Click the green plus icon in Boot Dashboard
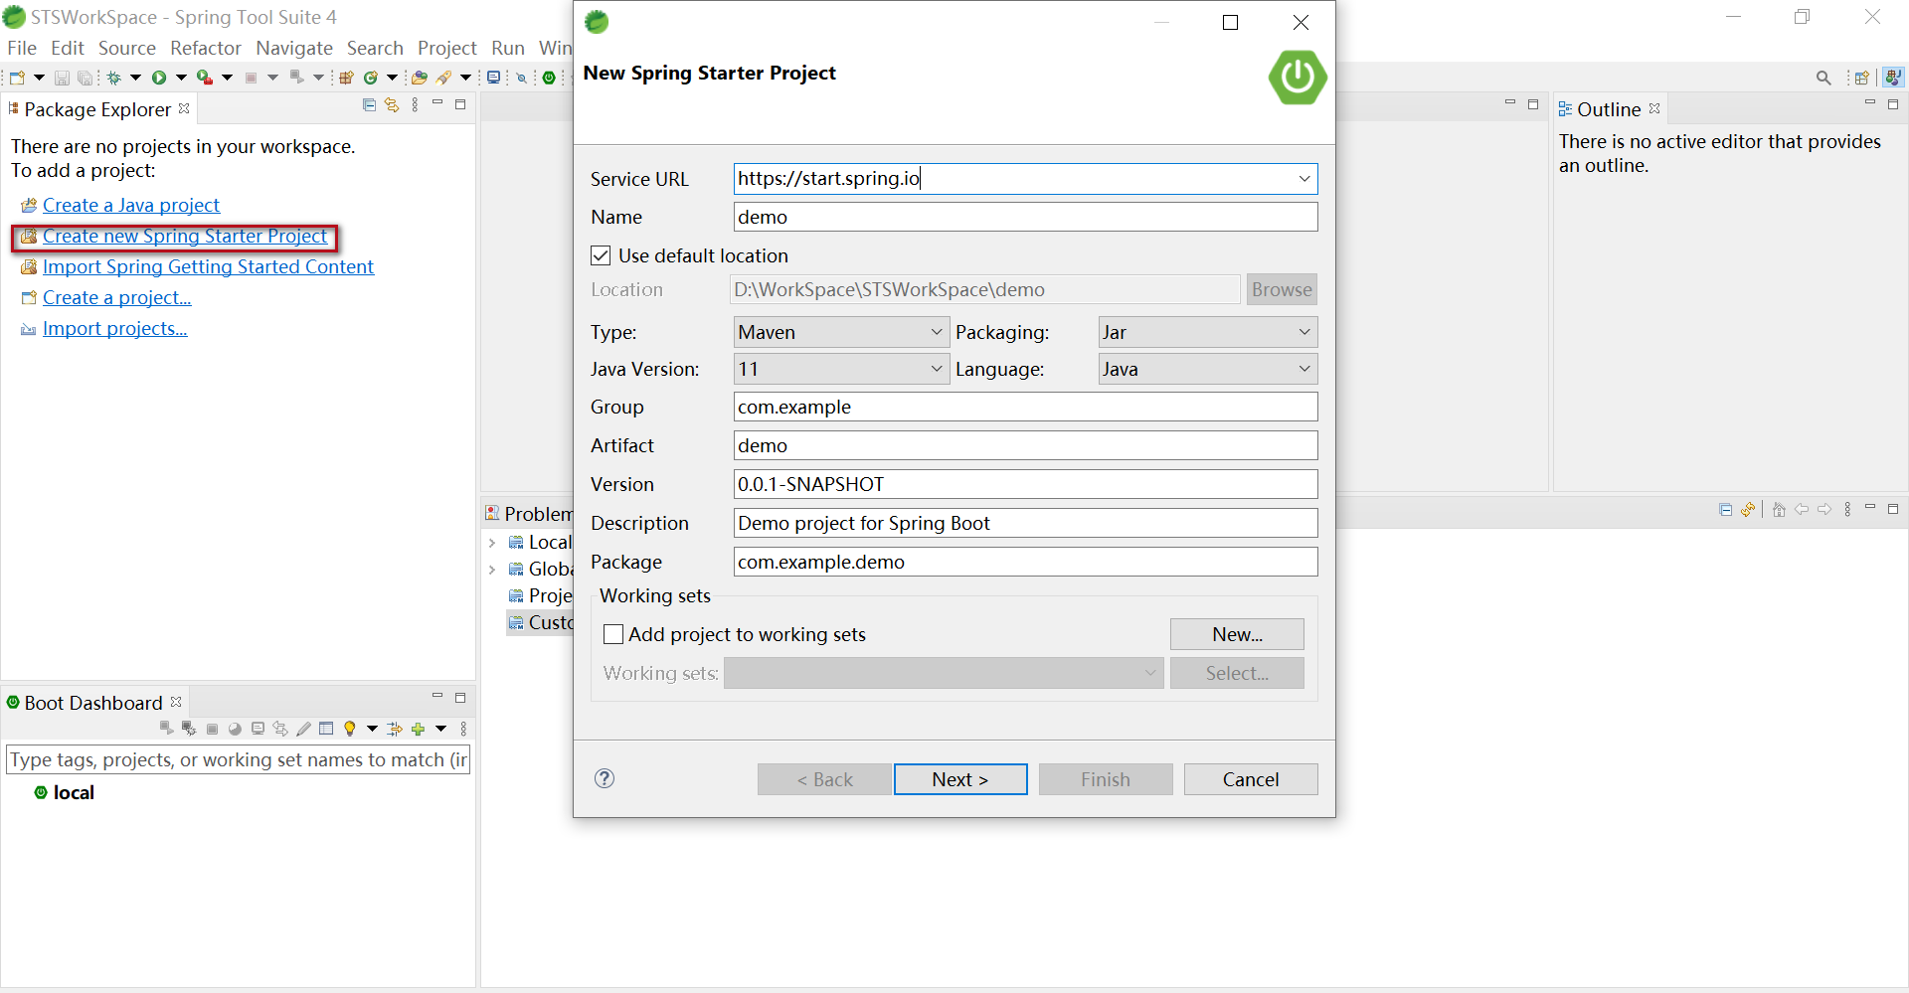Image resolution: width=1909 pixels, height=993 pixels. pos(419,729)
